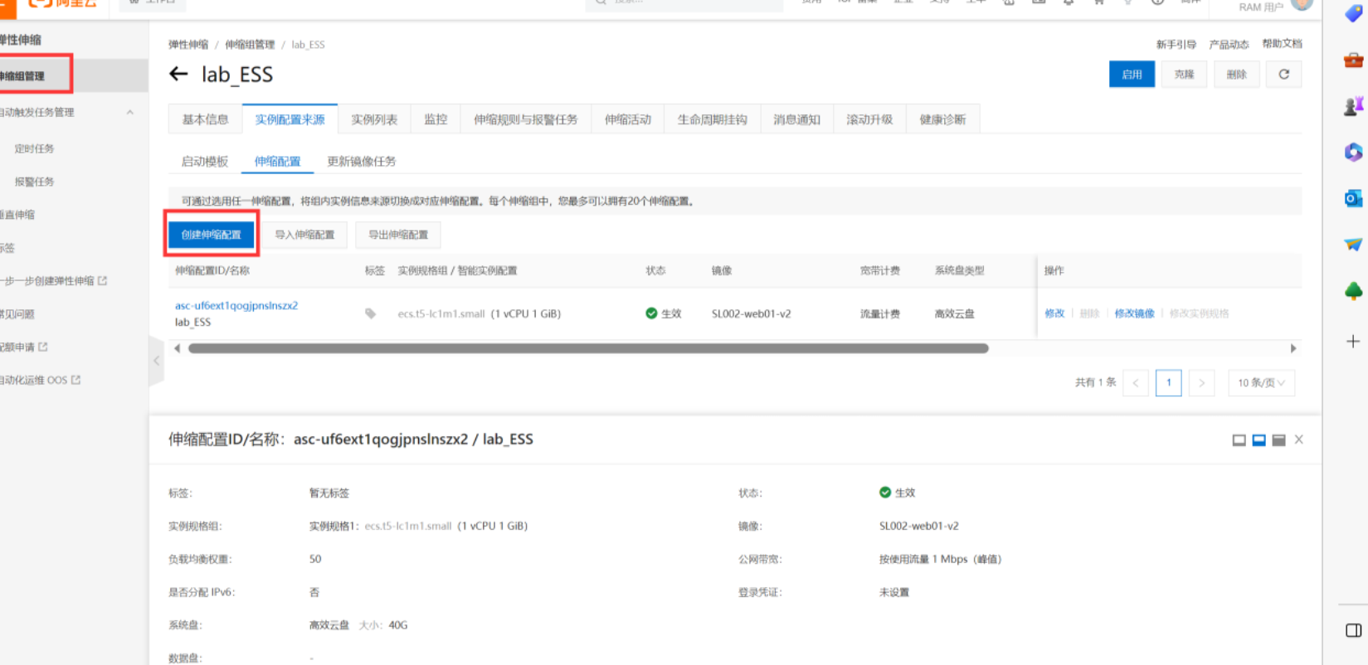The width and height of the screenshot is (1368, 665).
Task: Open the green tree icon in the sidebar
Action: coord(1353,291)
